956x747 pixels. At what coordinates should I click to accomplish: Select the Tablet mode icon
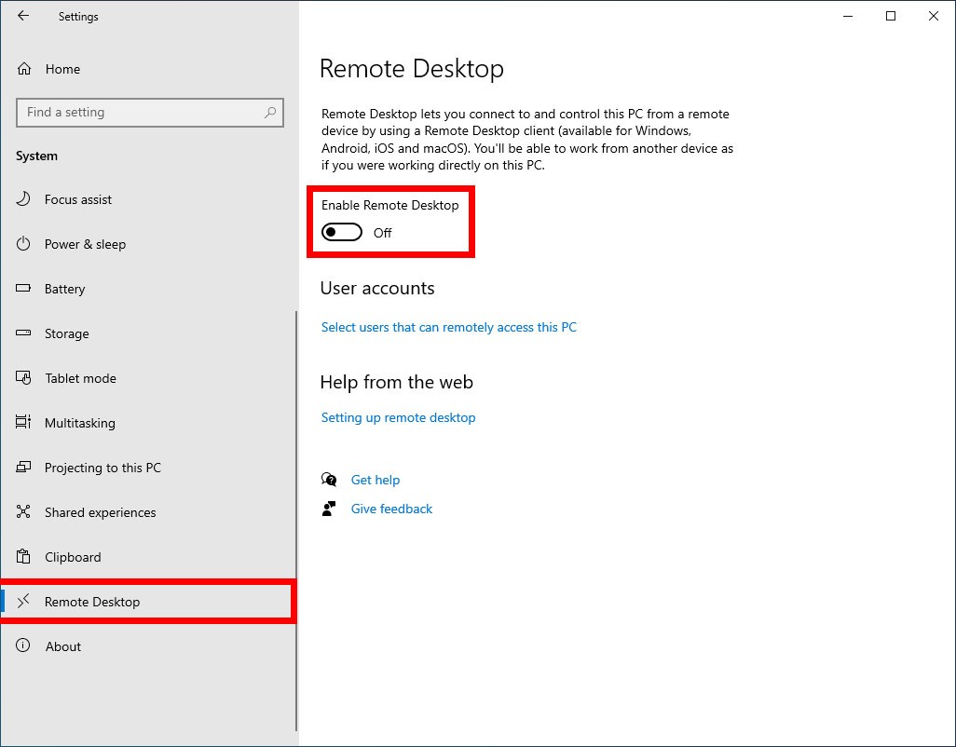[x=25, y=378]
